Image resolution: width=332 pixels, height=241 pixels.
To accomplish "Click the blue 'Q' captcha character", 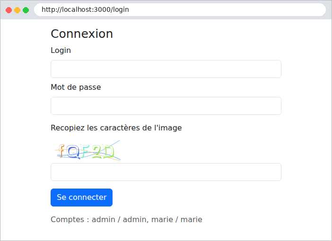I will 73,152.
